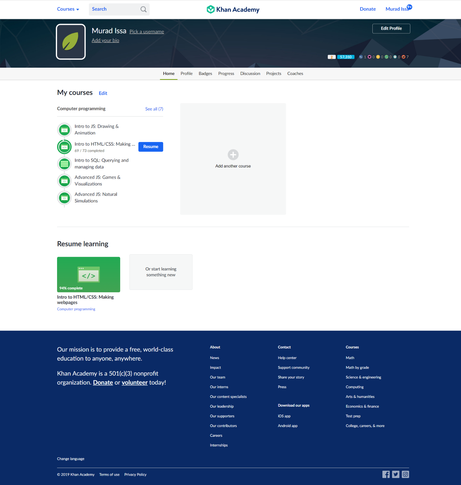This screenshot has width=461, height=485.
Task: Switch to the Discussion tab
Action: (250, 73)
